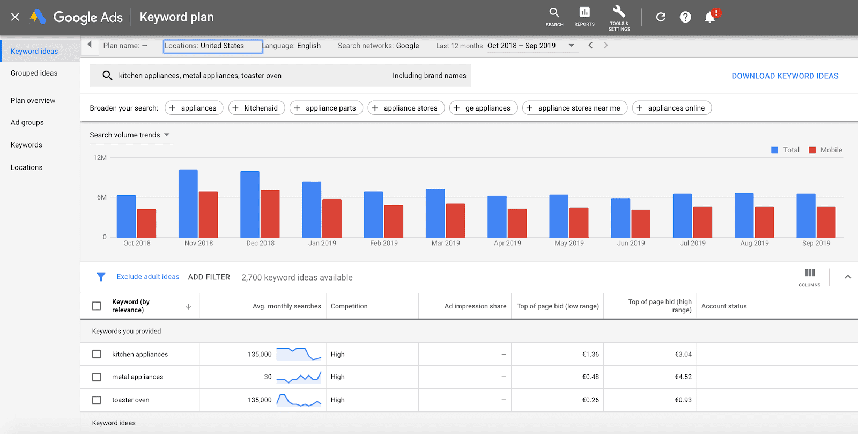Click the Top of page bid (low range) header

point(558,306)
